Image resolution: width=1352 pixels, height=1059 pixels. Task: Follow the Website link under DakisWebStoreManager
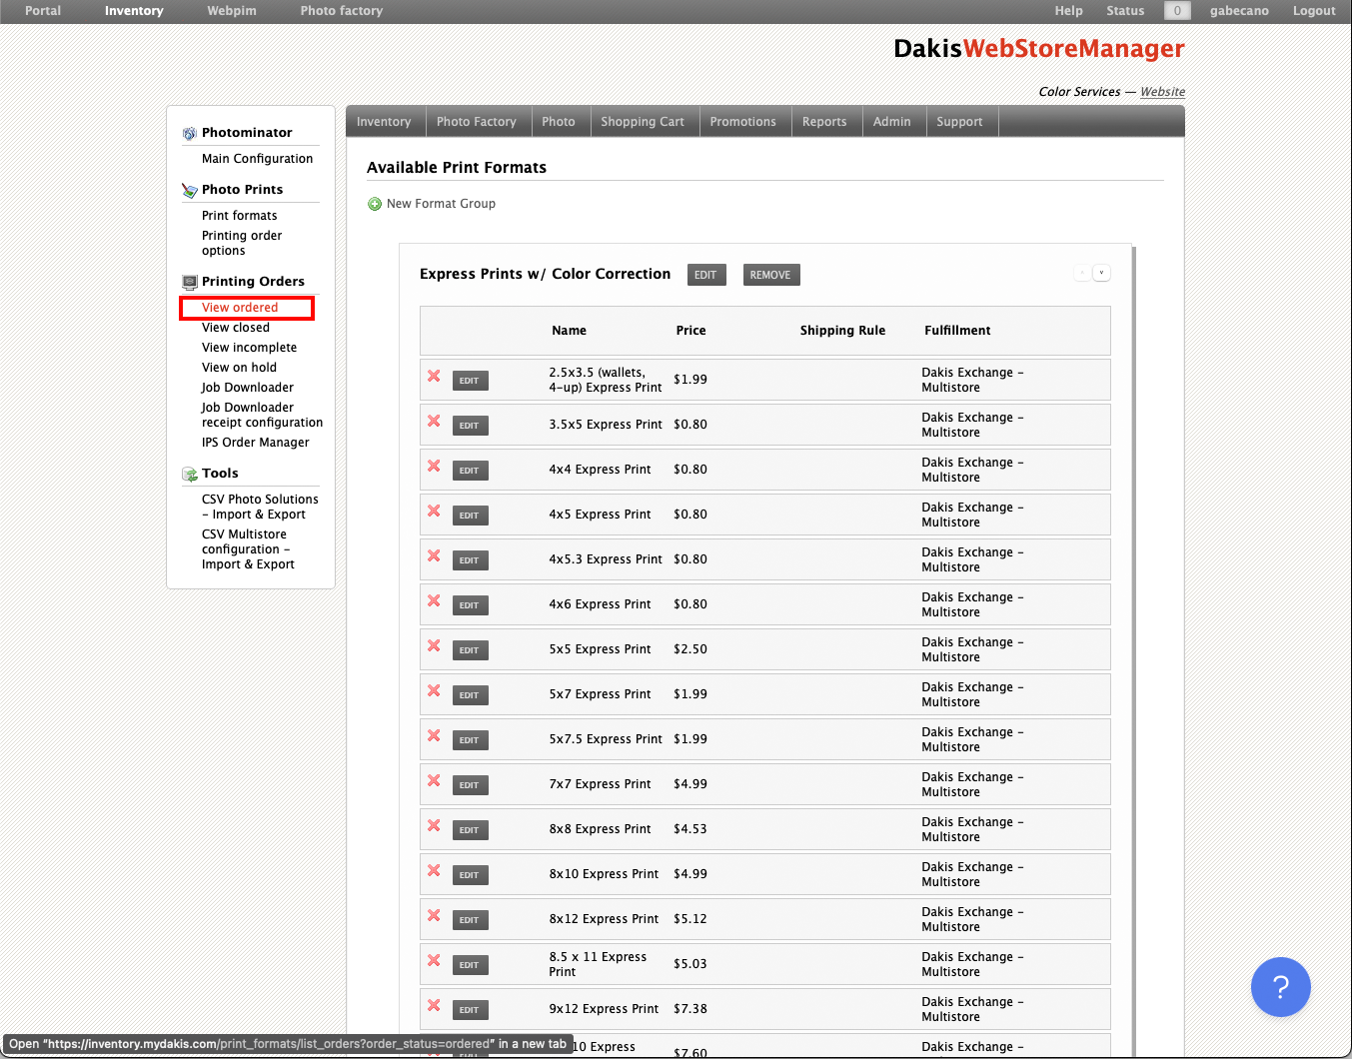click(x=1162, y=92)
